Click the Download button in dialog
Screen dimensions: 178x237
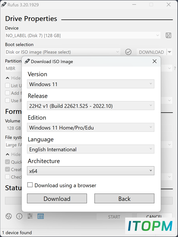57,199
